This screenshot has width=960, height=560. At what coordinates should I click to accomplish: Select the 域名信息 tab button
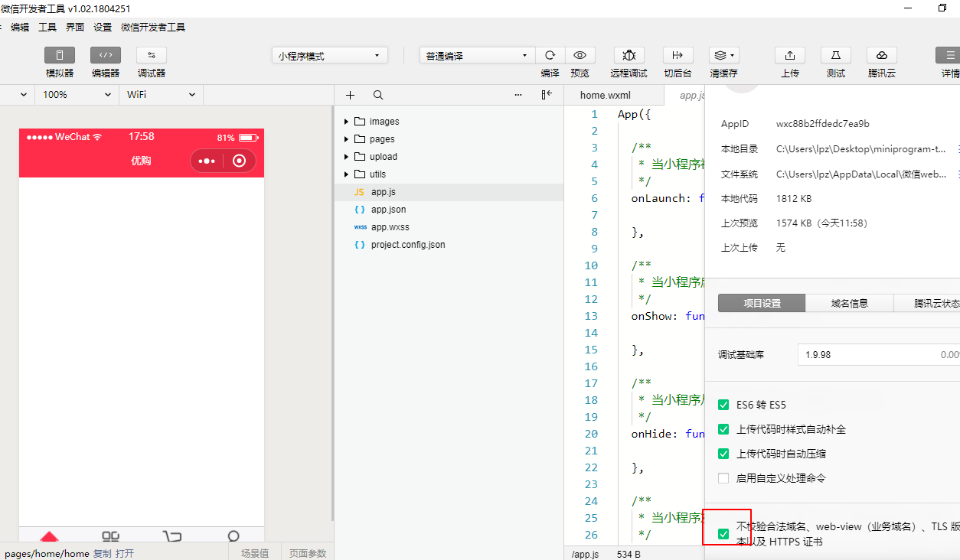coord(850,303)
